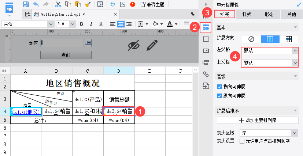Open the floating element panel icon

click(206, 39)
